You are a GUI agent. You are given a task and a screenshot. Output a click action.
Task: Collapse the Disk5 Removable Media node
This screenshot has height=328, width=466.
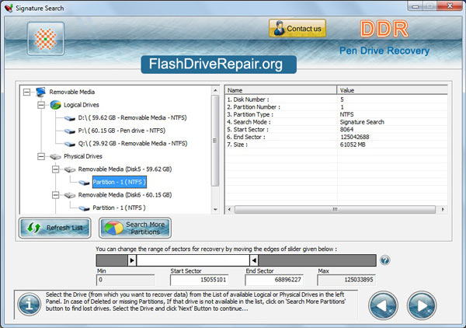click(56, 169)
